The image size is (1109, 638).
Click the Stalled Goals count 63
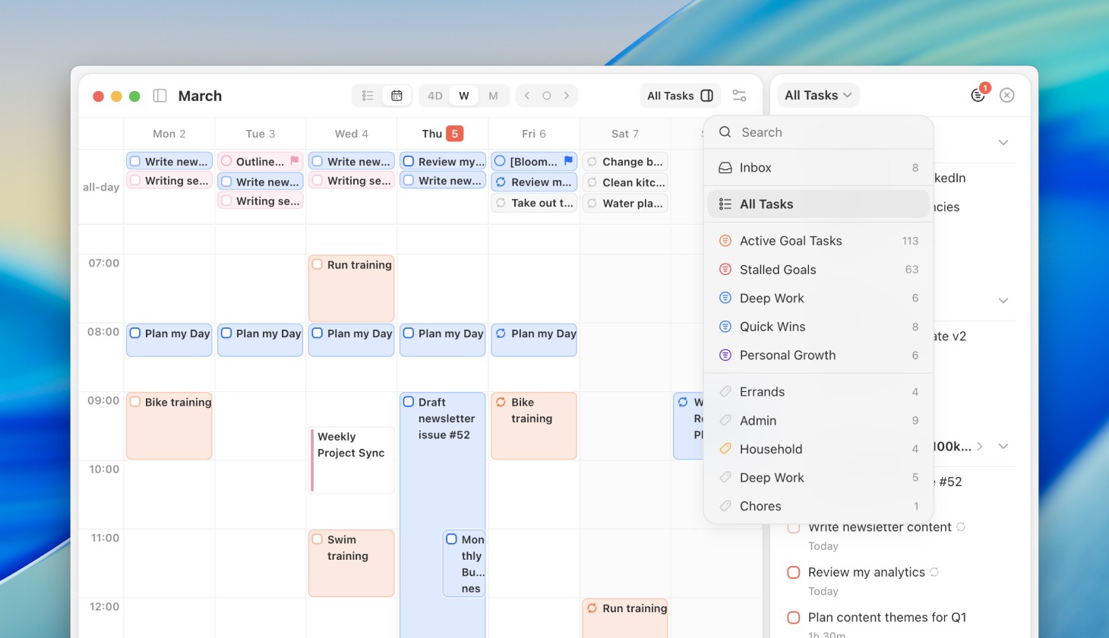tap(912, 270)
